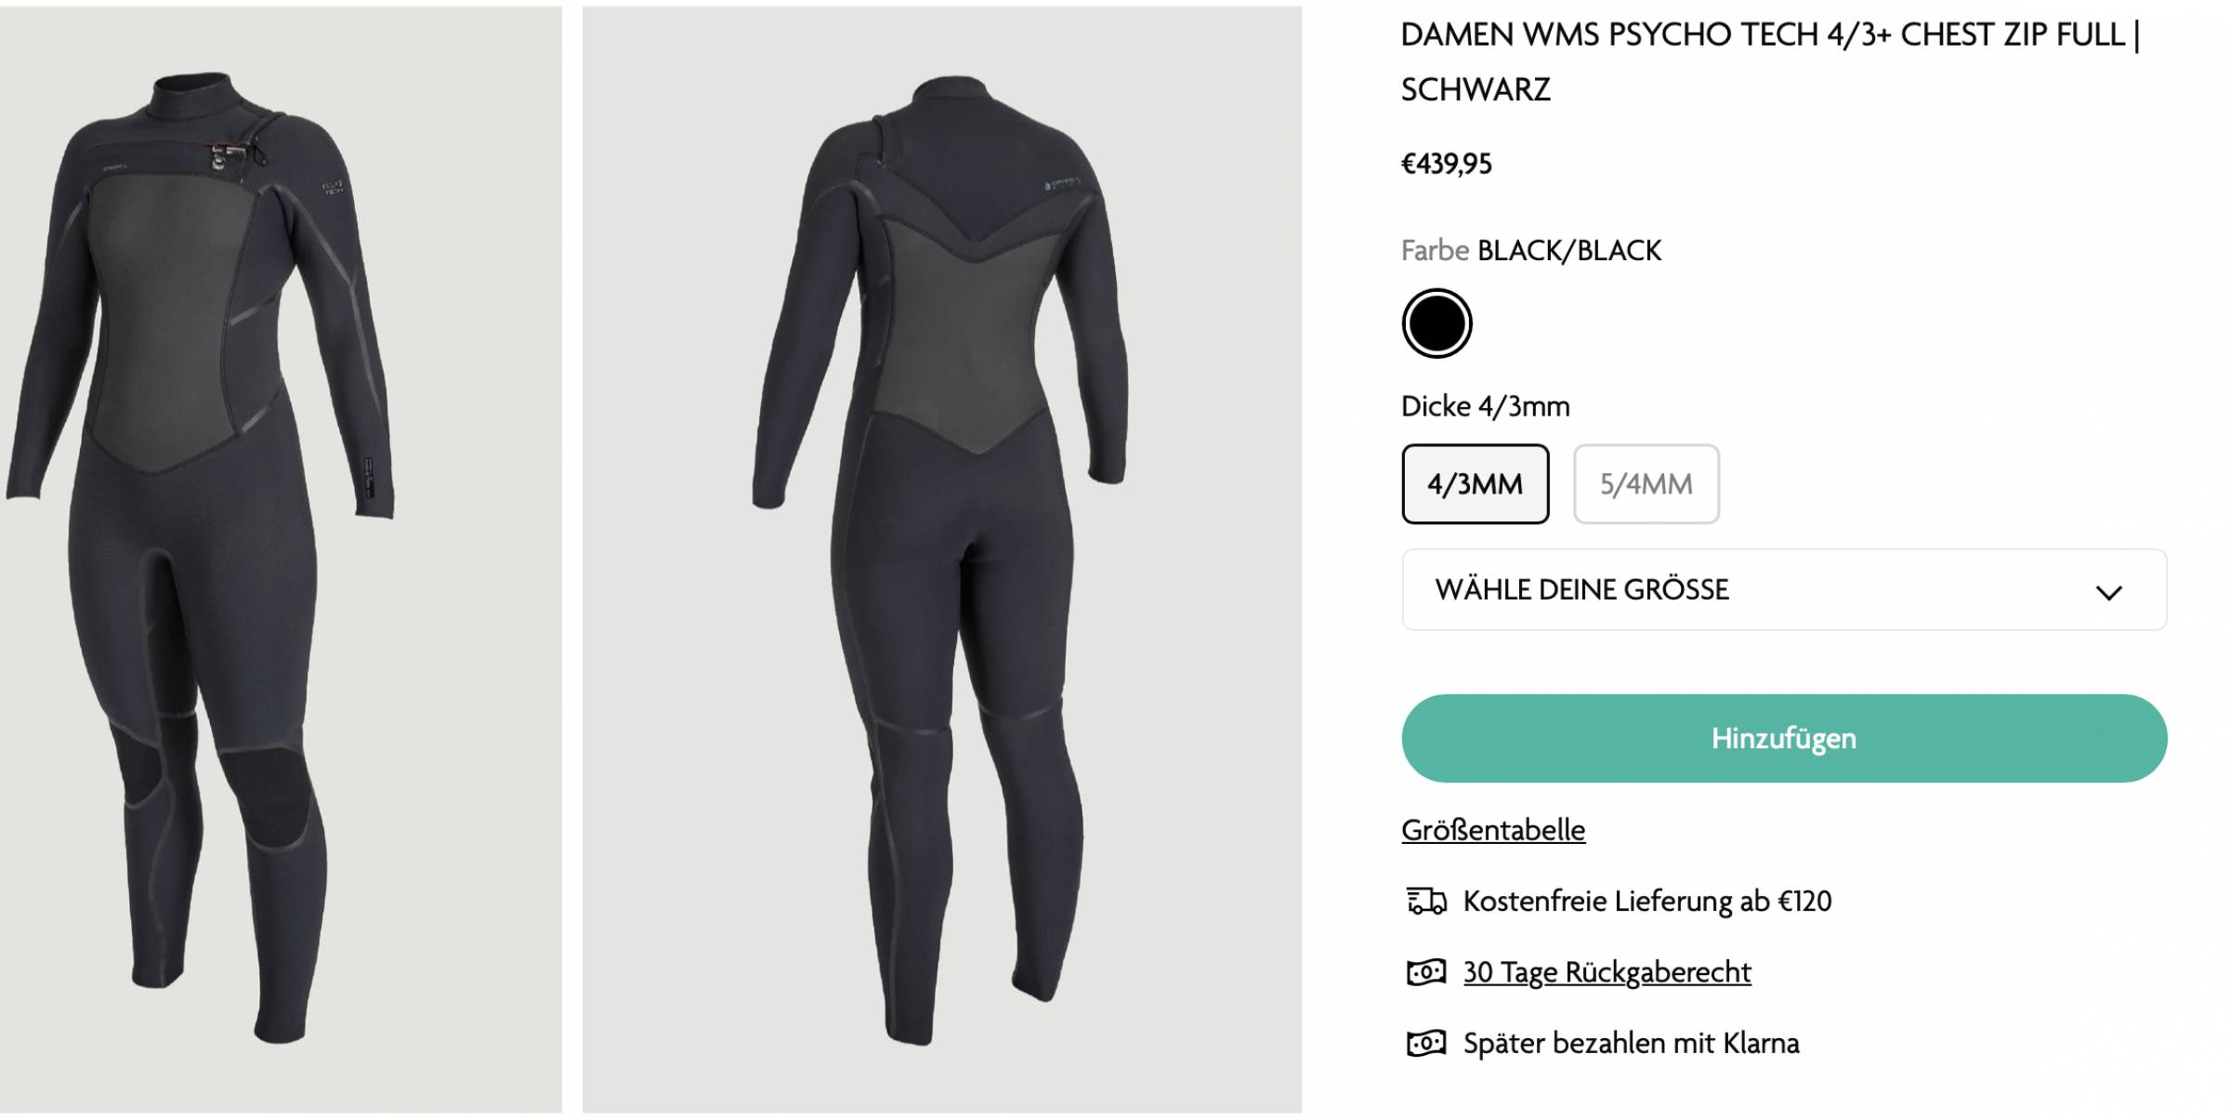Viewport: 2230px width, 1120px height.
Task: Select the 4/3MM thickness option
Action: pos(1475,484)
